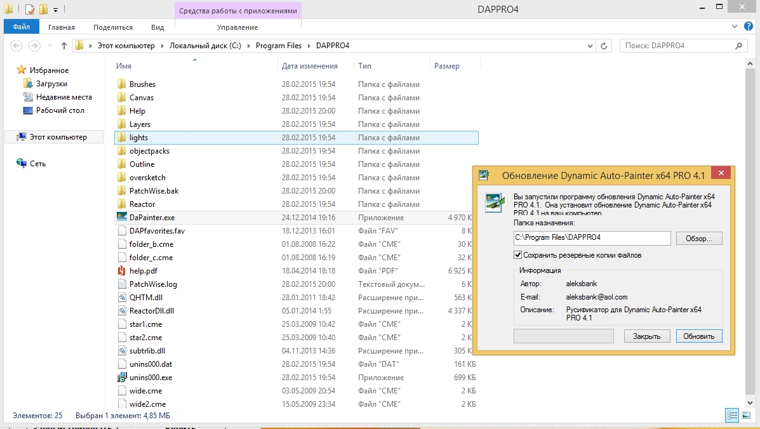The image size is (760, 429).
Task: Select the Outline folder icon
Action: point(122,164)
